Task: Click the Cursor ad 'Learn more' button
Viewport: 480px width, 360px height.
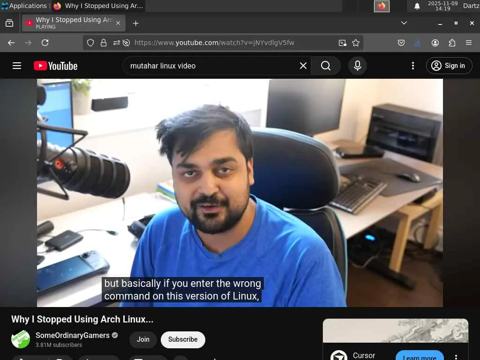Action: pos(420,356)
